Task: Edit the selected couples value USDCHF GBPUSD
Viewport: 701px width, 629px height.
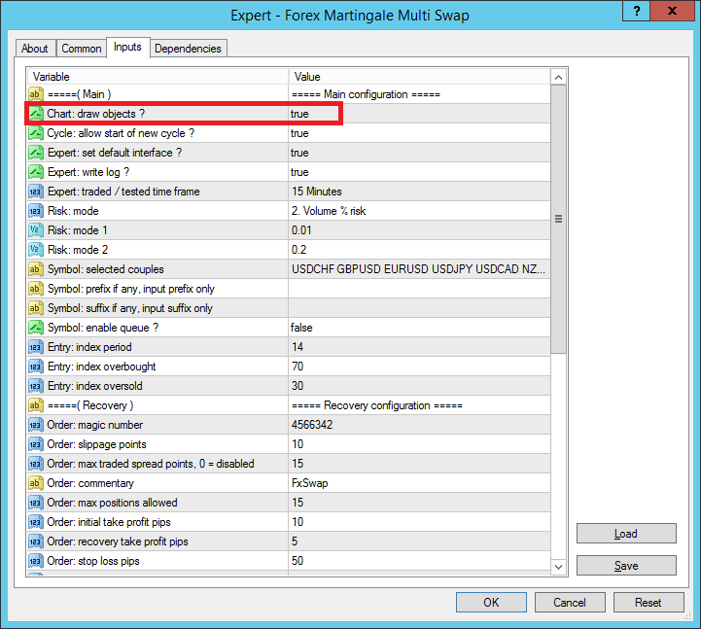Action: (419, 269)
